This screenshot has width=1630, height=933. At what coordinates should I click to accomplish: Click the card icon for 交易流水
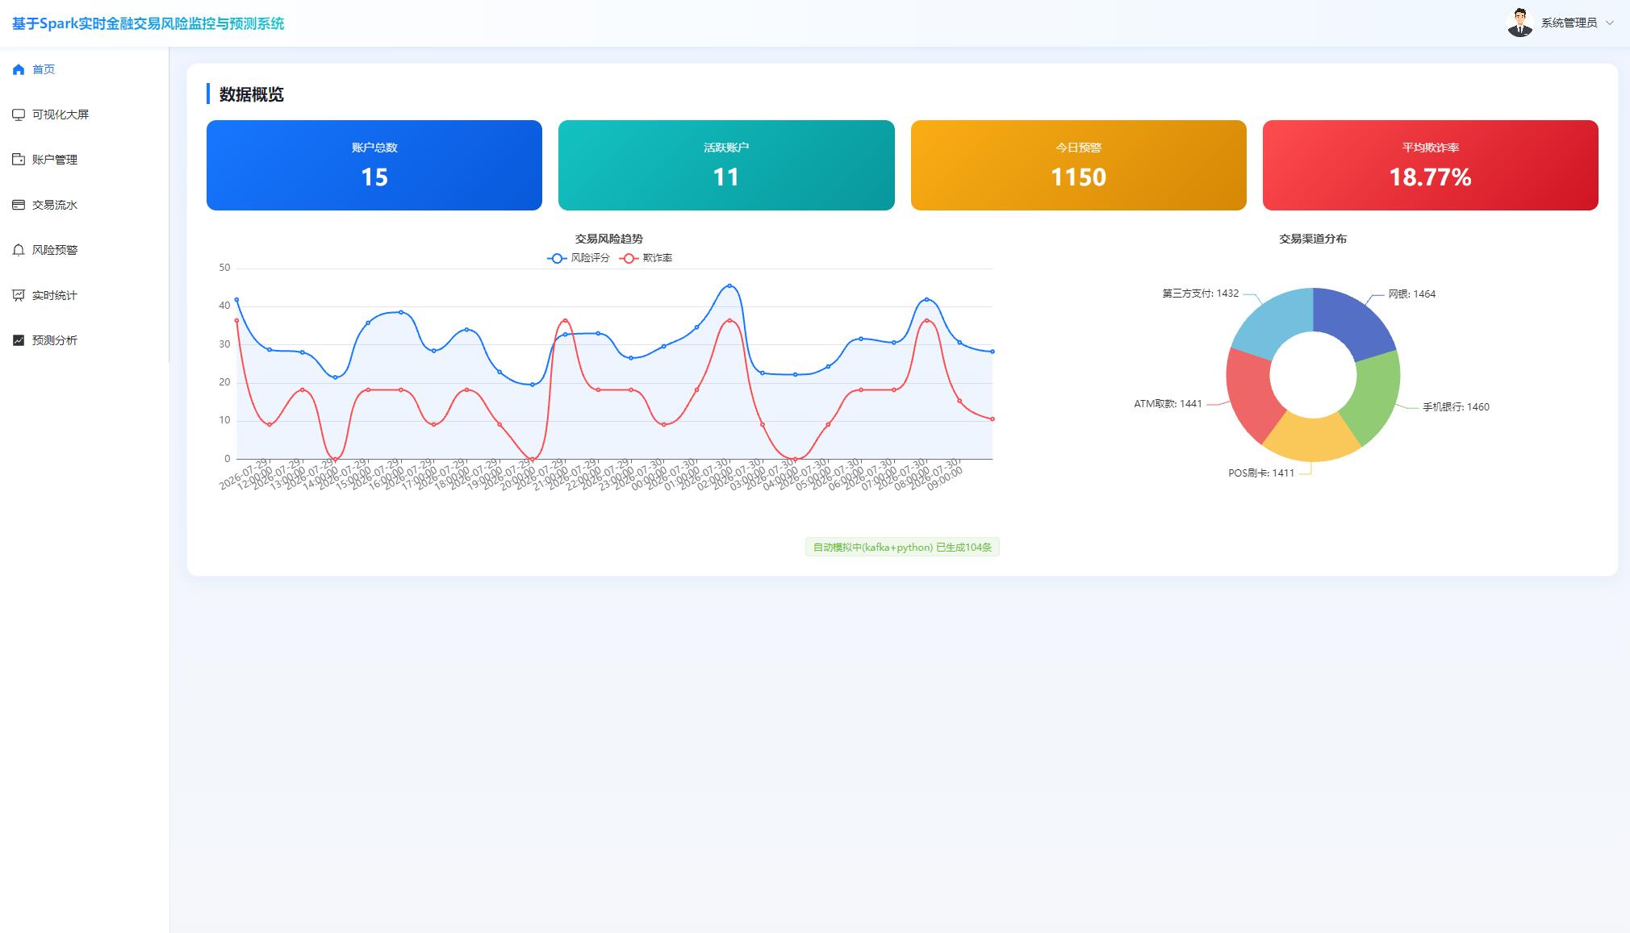(x=19, y=205)
